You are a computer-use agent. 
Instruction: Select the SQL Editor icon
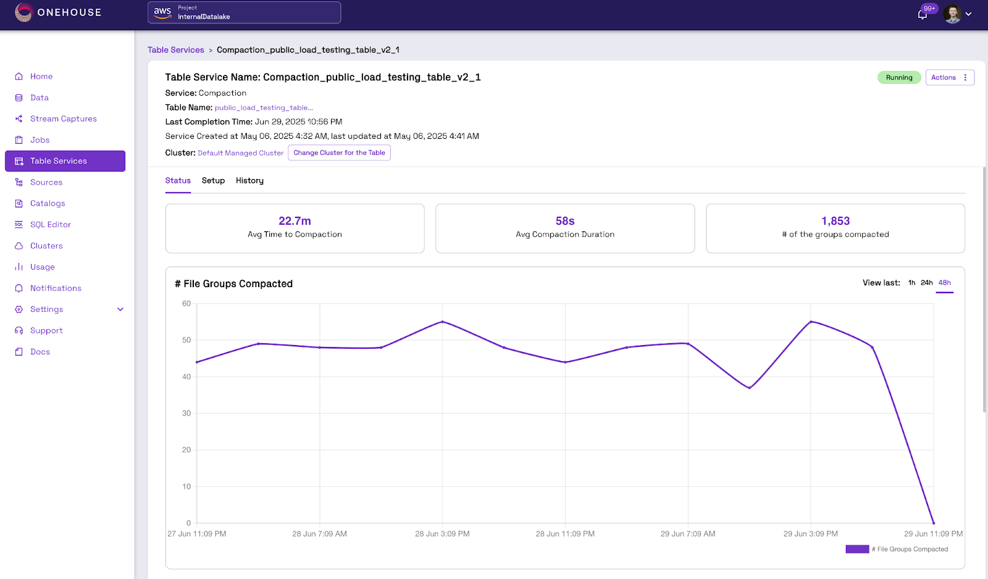pyautogui.click(x=19, y=225)
